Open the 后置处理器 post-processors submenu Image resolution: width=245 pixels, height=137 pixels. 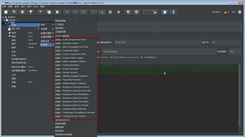tap(47, 37)
